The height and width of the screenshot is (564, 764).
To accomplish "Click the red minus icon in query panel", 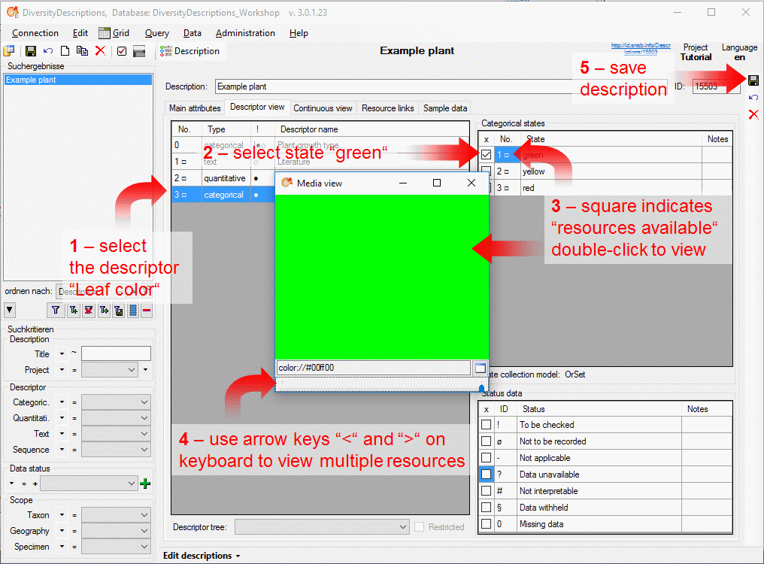I will 147,310.
